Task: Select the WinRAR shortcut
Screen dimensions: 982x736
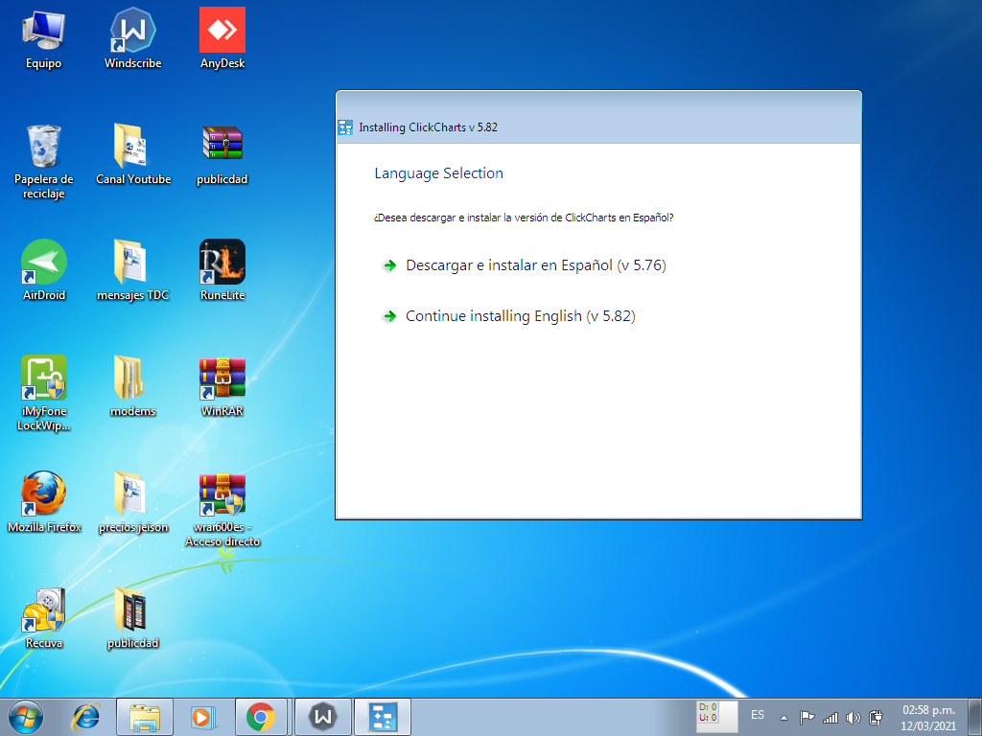Action: coord(222,386)
